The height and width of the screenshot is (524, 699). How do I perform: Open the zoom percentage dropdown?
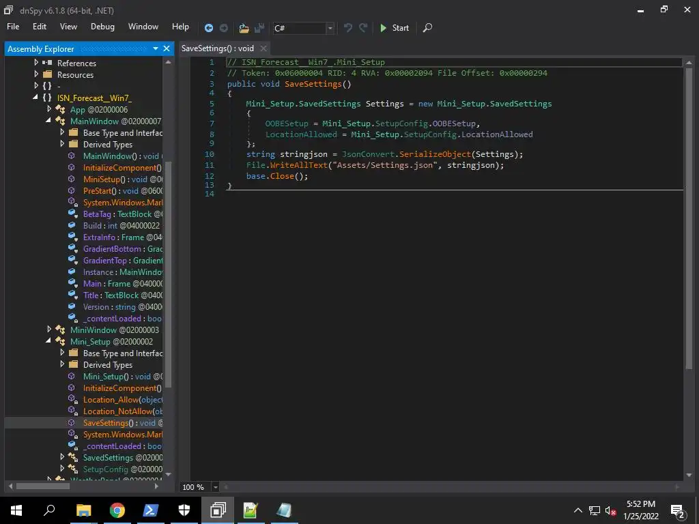click(216, 487)
